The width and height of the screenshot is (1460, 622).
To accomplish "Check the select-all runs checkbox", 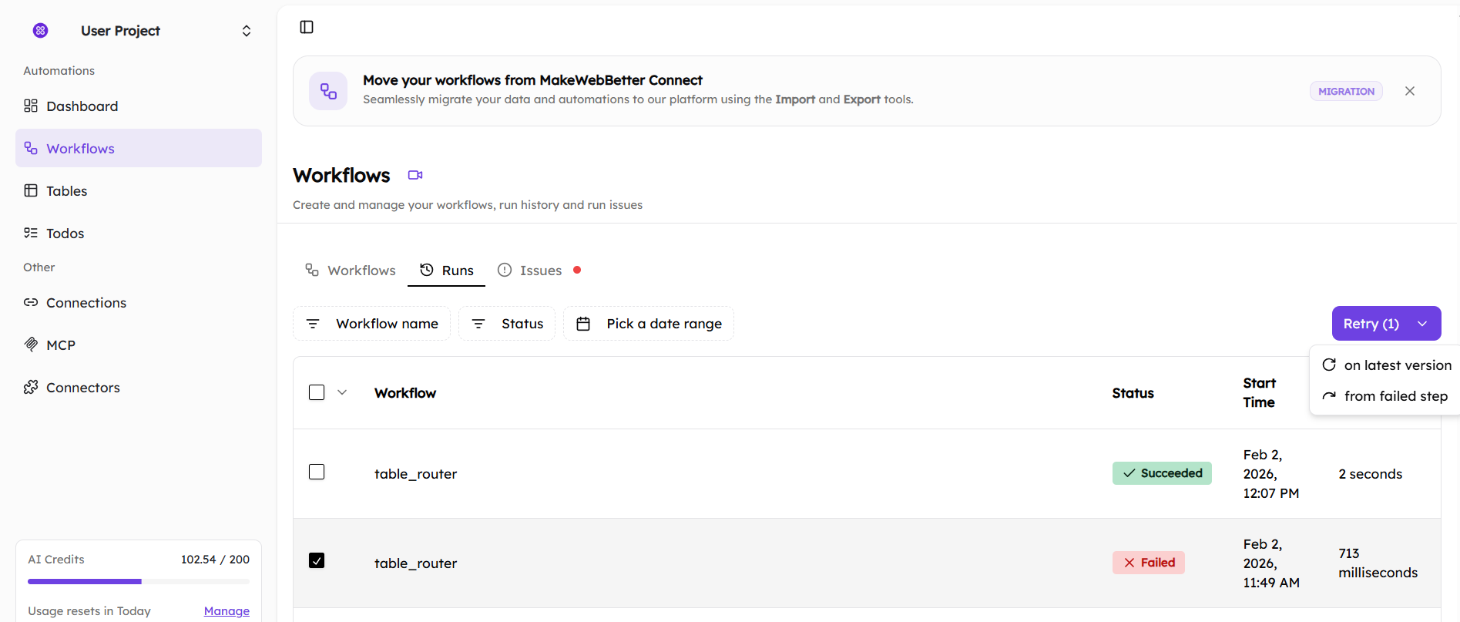I will (x=317, y=392).
